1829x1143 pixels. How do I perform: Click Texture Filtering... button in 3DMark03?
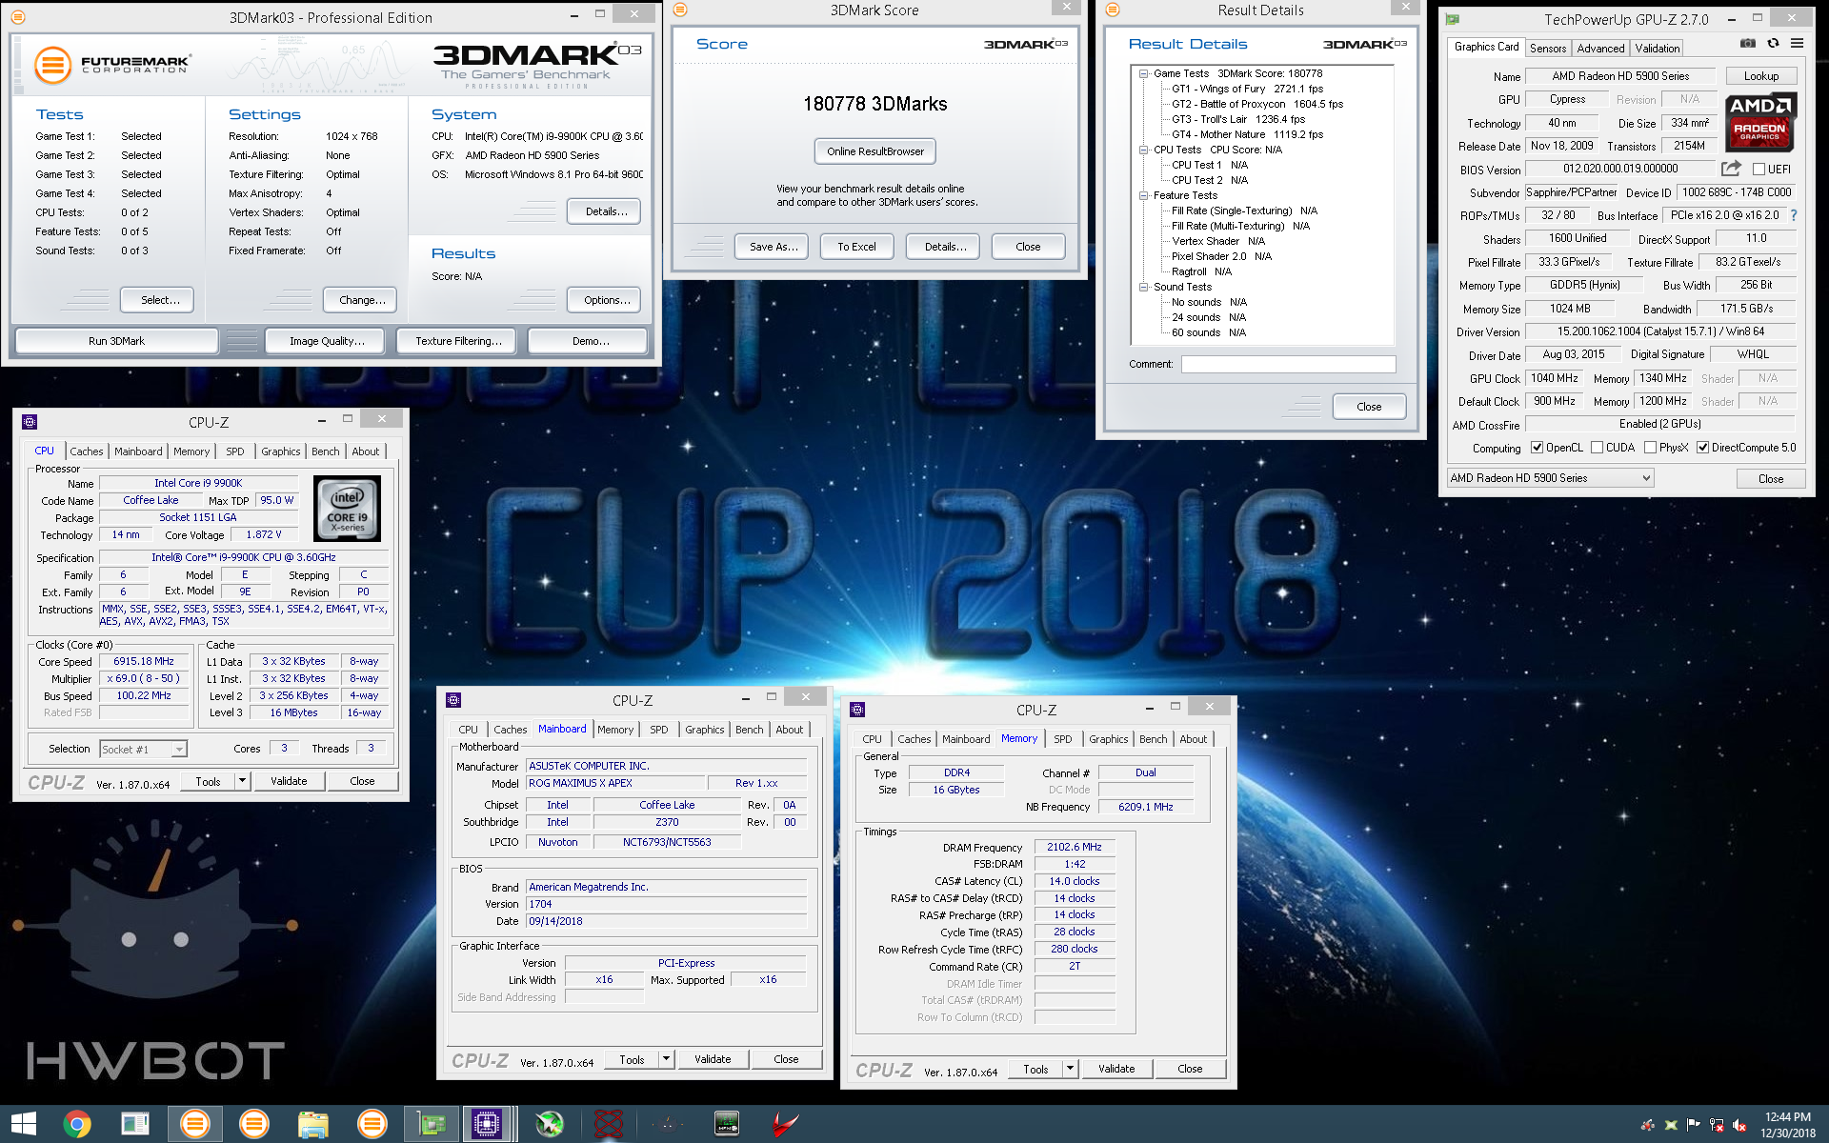(458, 341)
